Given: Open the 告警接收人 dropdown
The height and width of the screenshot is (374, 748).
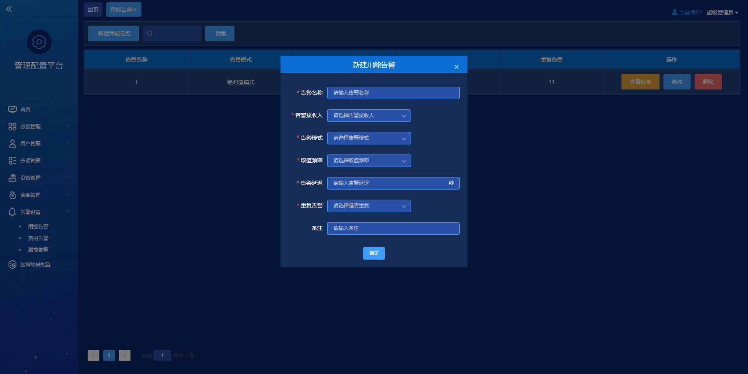Looking at the screenshot, I should pyautogui.click(x=369, y=116).
